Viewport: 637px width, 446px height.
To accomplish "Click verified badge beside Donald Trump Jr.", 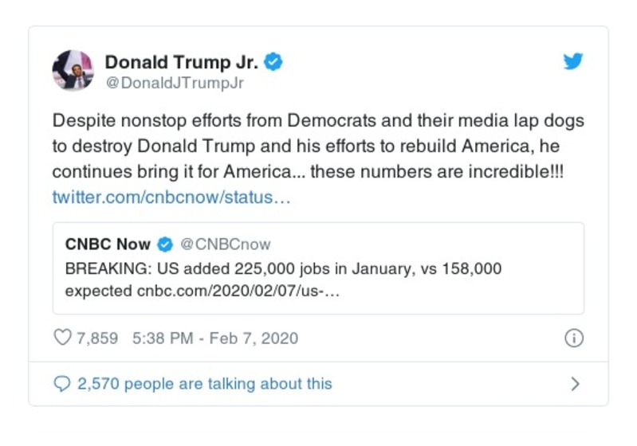I will click(274, 61).
